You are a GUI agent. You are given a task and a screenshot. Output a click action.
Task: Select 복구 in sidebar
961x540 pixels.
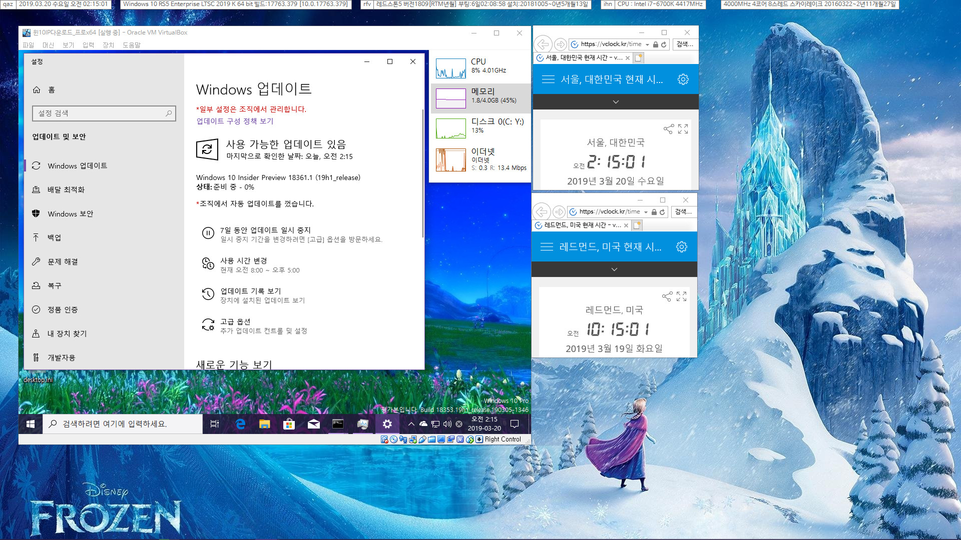pyautogui.click(x=104, y=285)
